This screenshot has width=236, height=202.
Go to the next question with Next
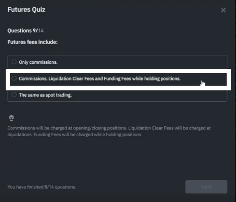tap(206, 187)
